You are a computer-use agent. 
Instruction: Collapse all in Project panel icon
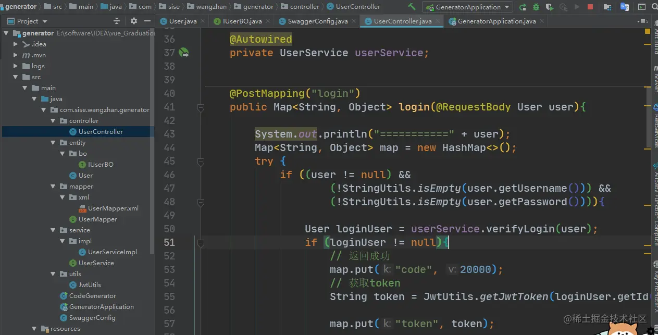117,21
